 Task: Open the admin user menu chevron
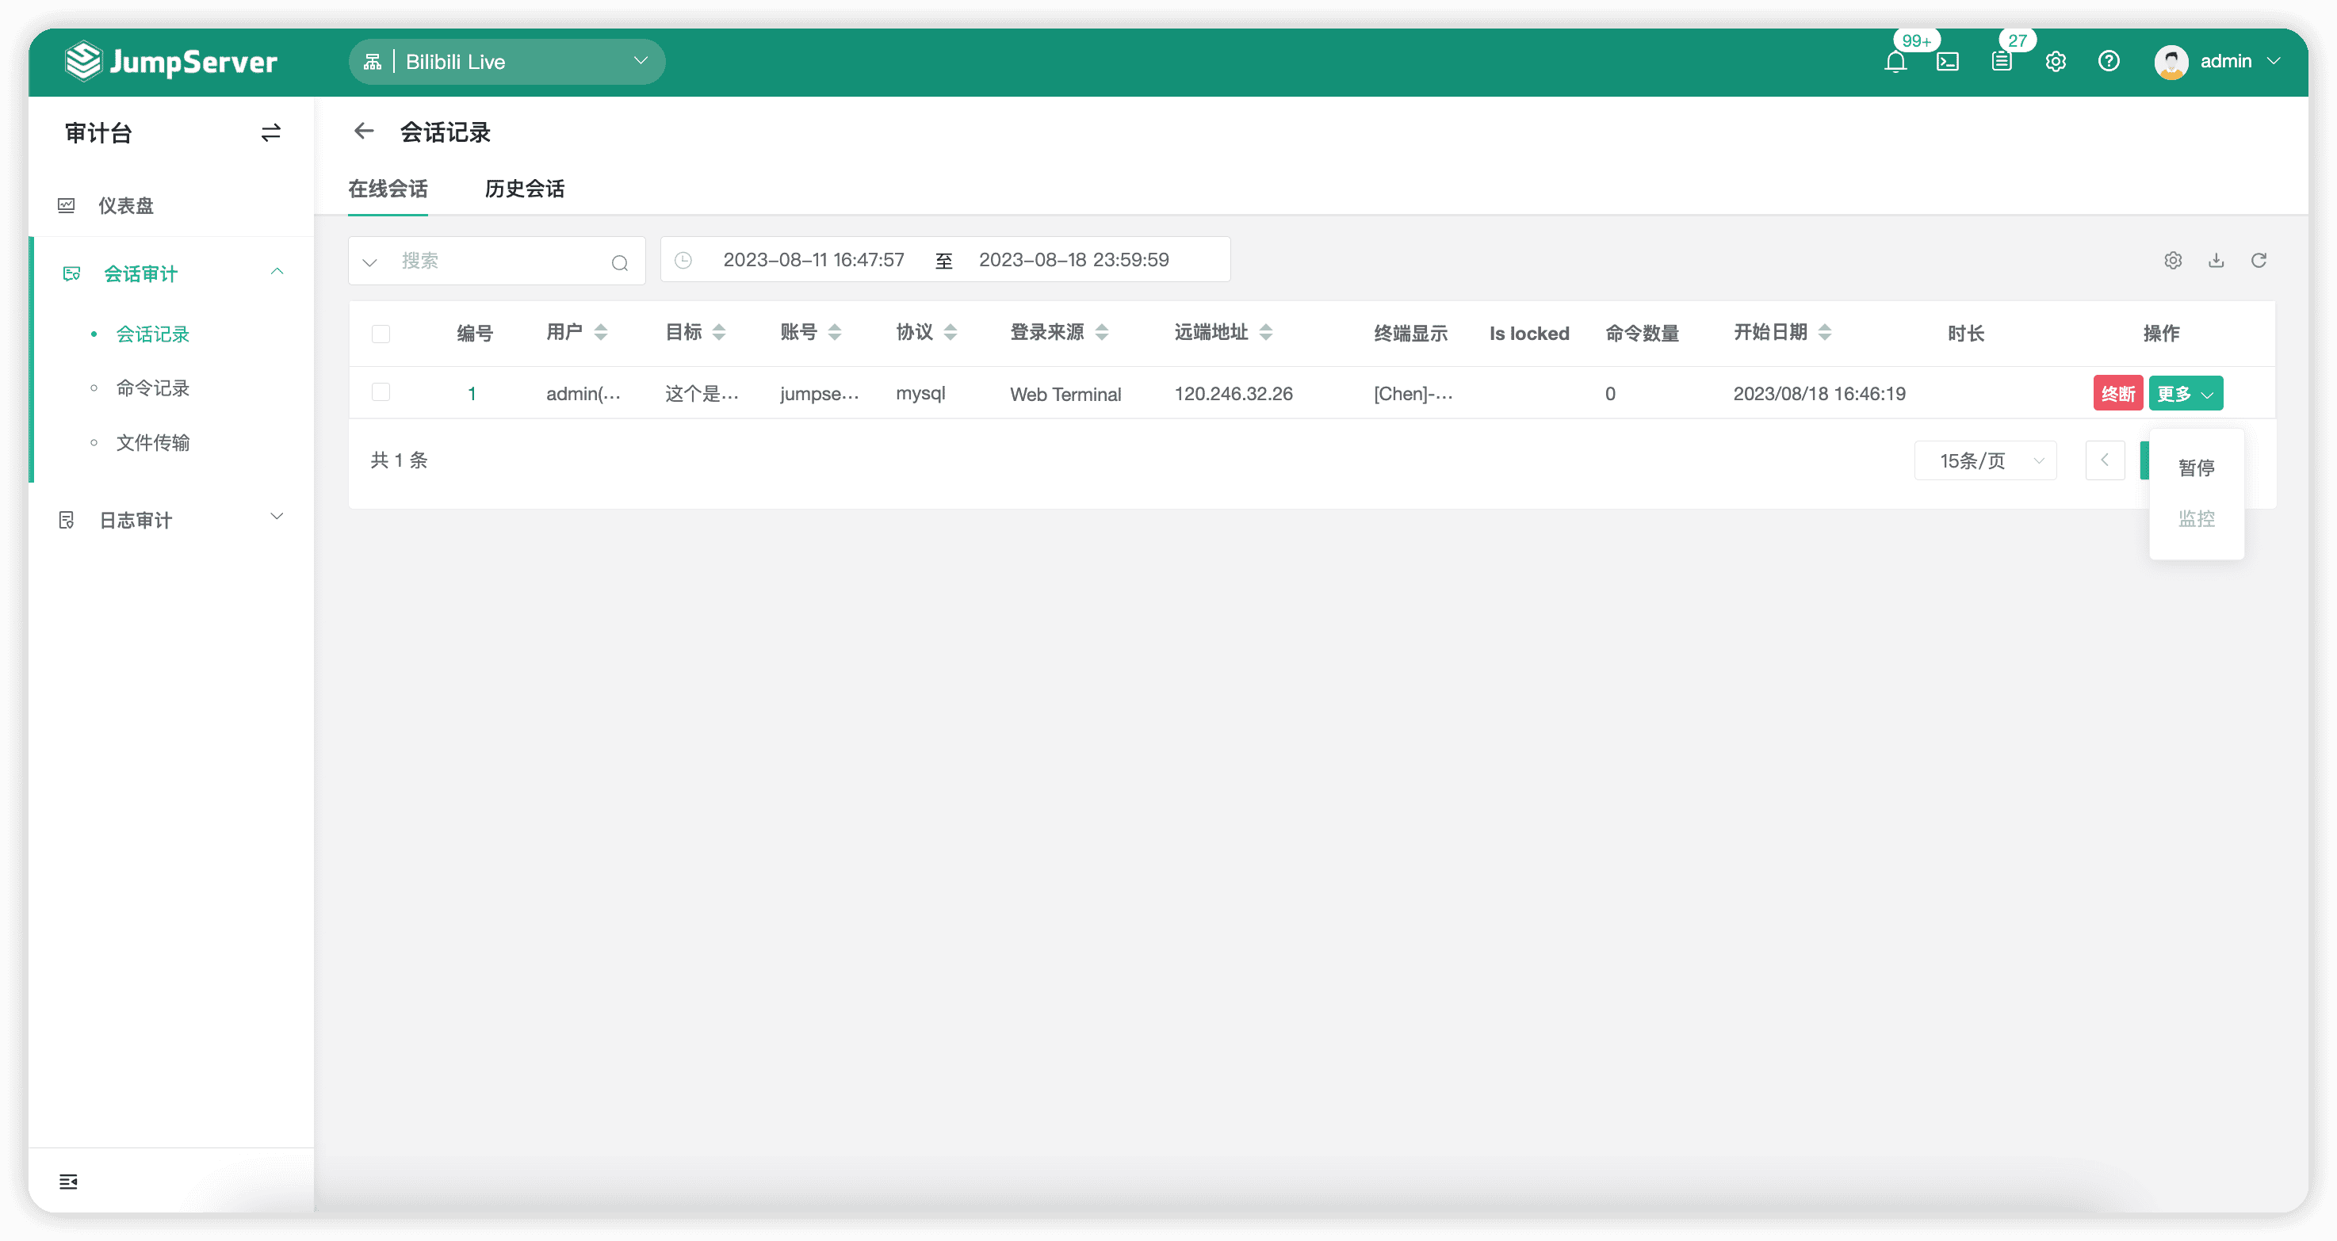2273,62
